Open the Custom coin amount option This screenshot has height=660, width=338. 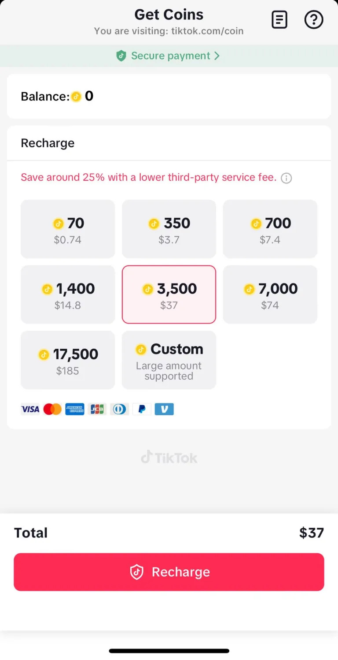pos(169,360)
